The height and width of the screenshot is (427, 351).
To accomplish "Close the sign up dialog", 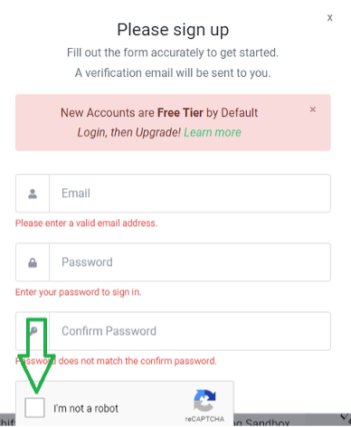I will (x=330, y=17).
